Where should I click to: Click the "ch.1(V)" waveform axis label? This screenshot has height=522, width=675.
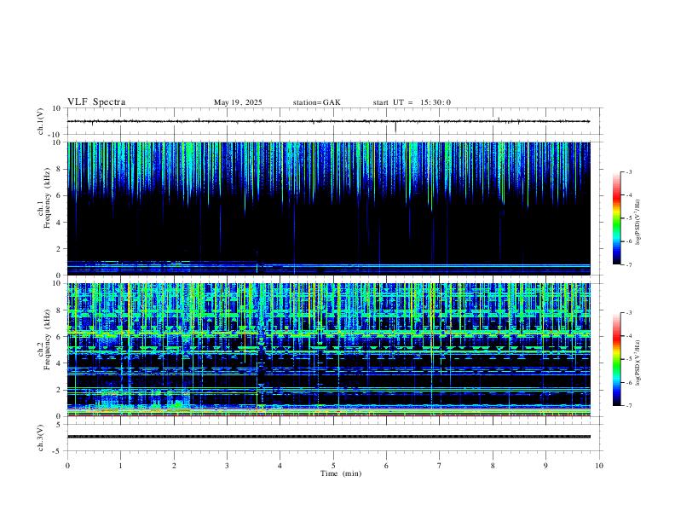tap(41, 121)
